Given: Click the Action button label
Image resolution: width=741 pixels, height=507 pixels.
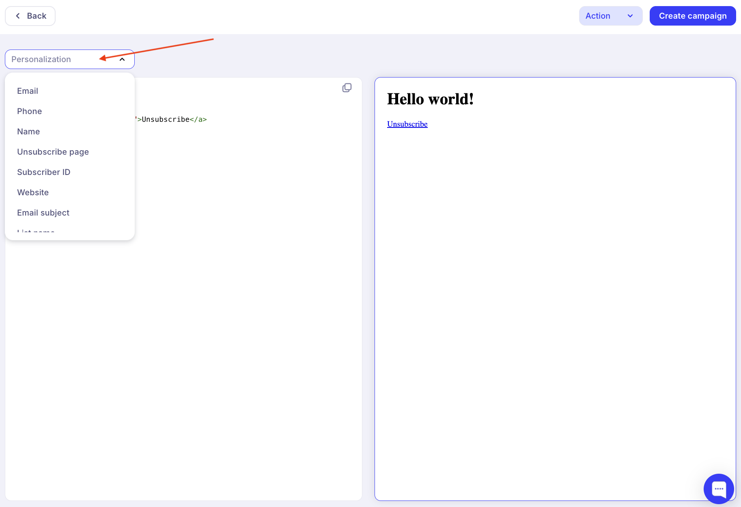Looking at the screenshot, I should tap(598, 16).
